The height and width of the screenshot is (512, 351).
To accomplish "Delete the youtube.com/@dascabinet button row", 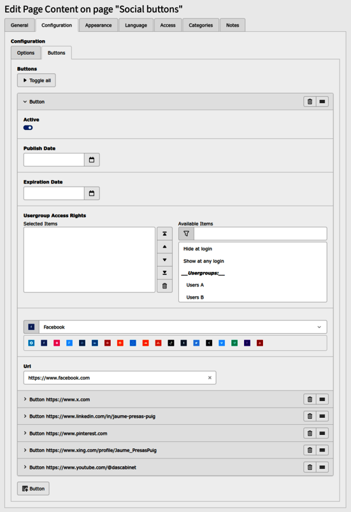I will [310, 467].
